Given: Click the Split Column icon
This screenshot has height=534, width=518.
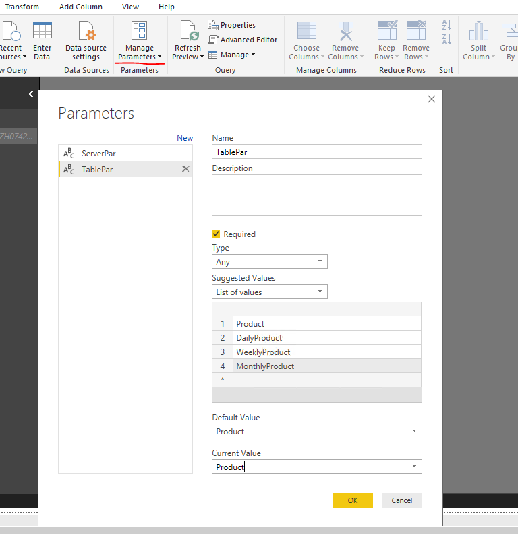Looking at the screenshot, I should pos(479,30).
